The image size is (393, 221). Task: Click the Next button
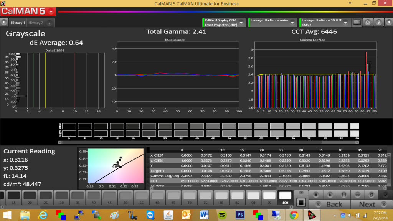coord(372,204)
